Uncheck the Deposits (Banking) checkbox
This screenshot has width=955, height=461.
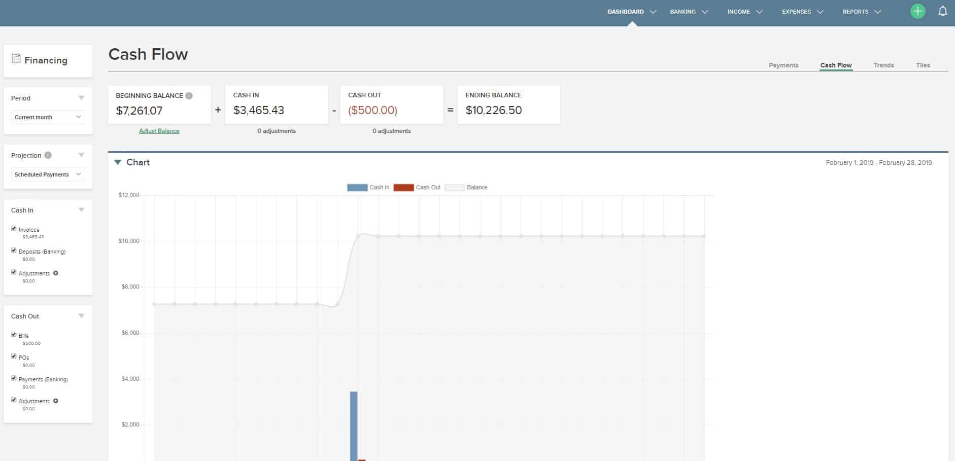click(14, 251)
